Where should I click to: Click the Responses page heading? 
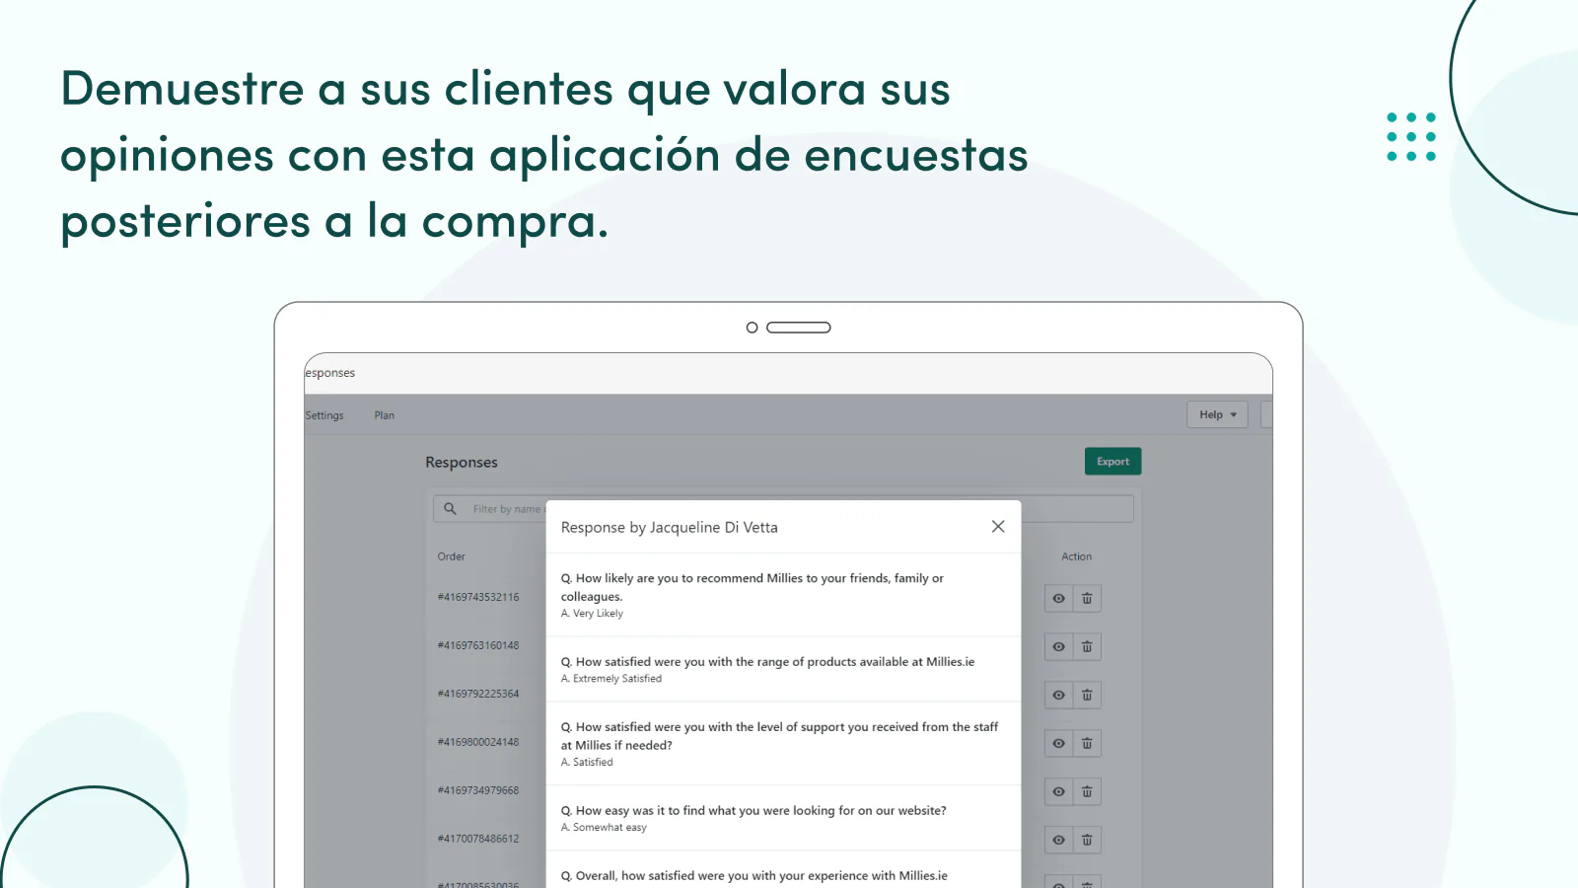coord(462,463)
